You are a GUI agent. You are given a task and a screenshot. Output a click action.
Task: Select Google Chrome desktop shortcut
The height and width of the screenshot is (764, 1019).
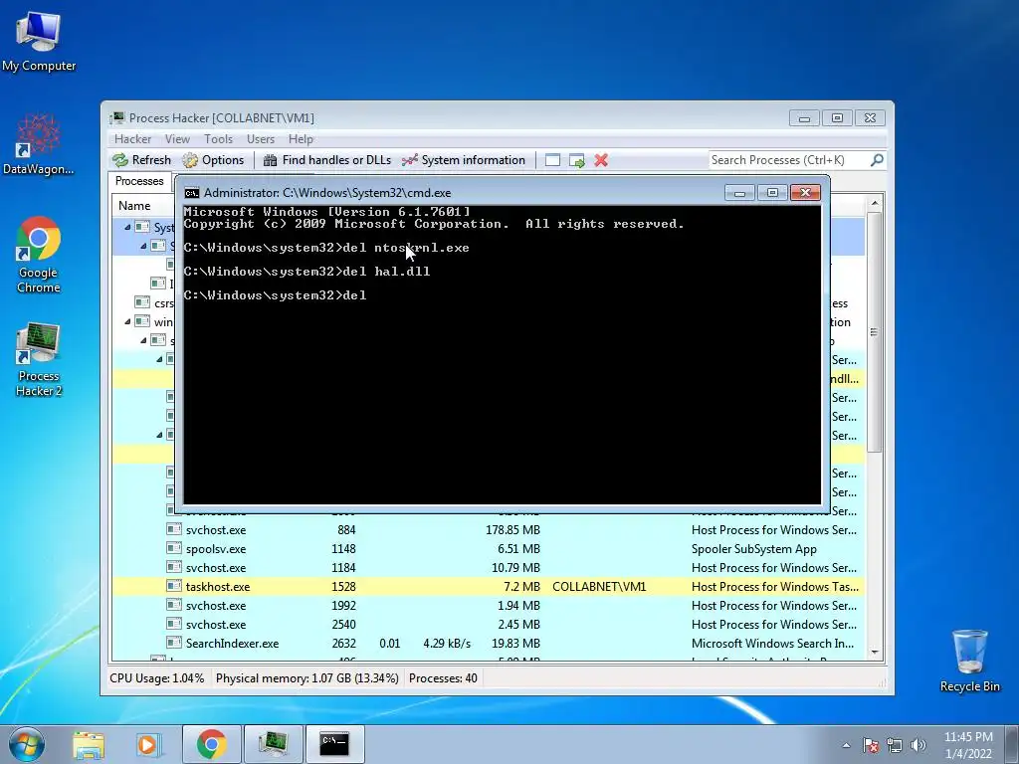tap(39, 255)
